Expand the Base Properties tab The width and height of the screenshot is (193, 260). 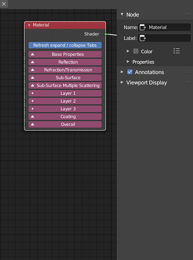(65, 54)
